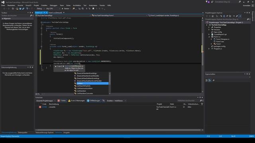
Task: Open the Datei menu
Action: click(3, 5)
